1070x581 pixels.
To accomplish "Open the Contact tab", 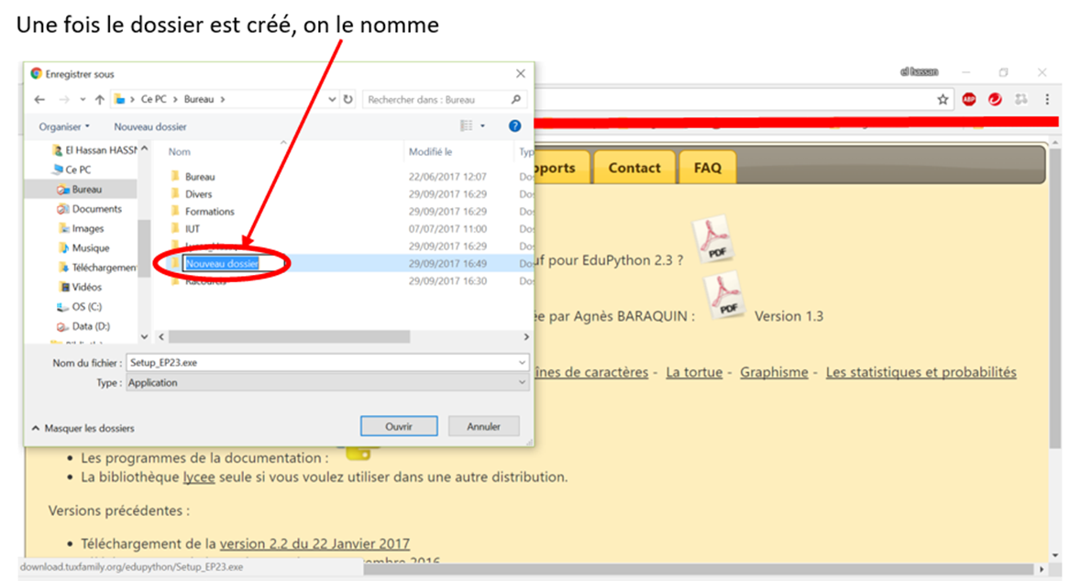I will point(634,168).
